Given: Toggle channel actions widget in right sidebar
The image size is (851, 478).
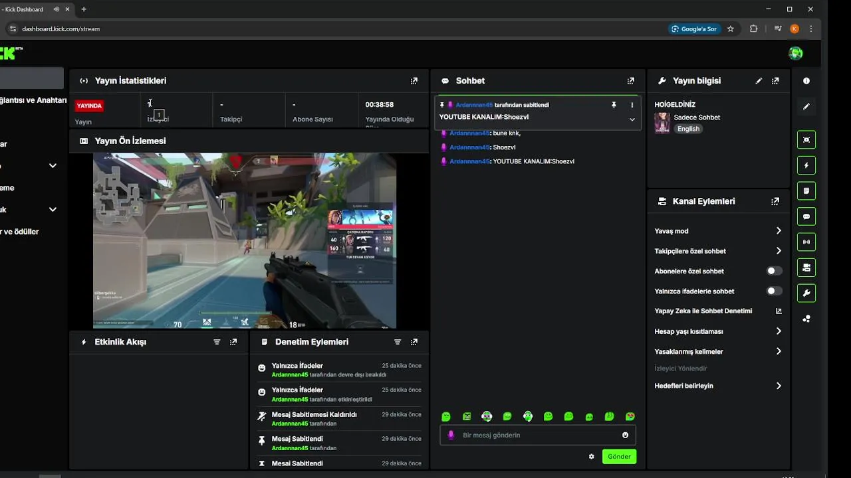Looking at the screenshot, I should [806, 268].
